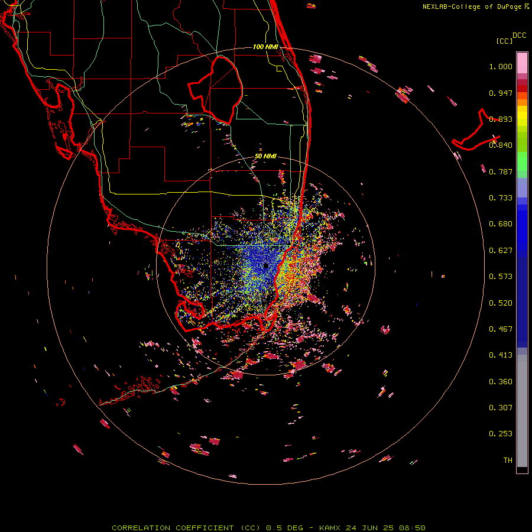
Task: Click the DCC label above the color scale
Action: 520,35
